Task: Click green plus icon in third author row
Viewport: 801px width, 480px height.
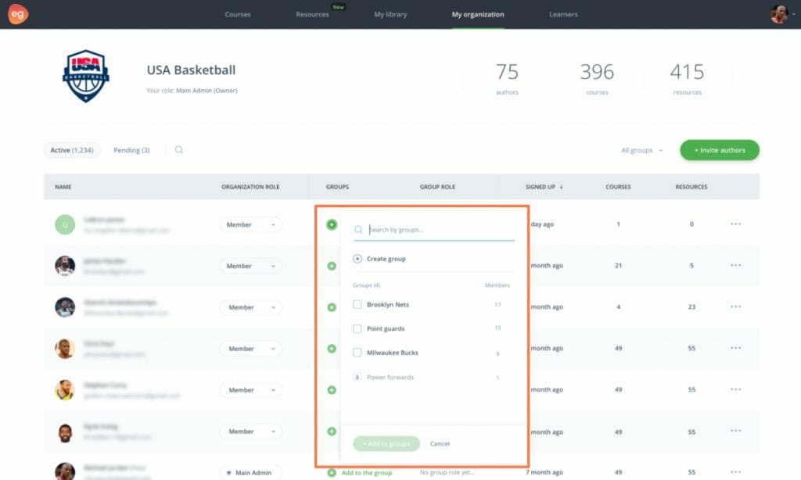Action: [332, 307]
